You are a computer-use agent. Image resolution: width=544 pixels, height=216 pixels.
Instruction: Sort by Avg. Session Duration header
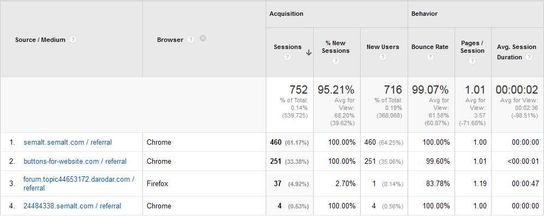[x=517, y=52]
